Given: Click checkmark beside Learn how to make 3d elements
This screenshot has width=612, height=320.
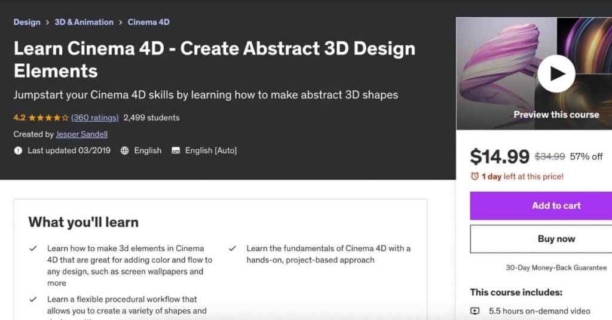Looking at the screenshot, I should [33, 248].
